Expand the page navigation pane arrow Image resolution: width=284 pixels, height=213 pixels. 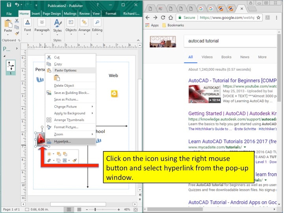17,49
